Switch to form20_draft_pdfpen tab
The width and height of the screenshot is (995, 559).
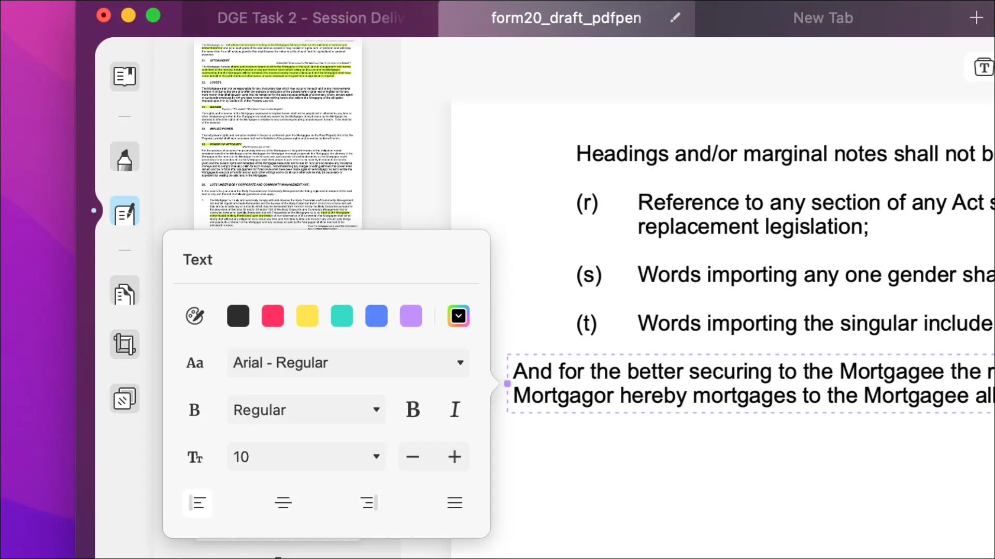[x=566, y=18]
